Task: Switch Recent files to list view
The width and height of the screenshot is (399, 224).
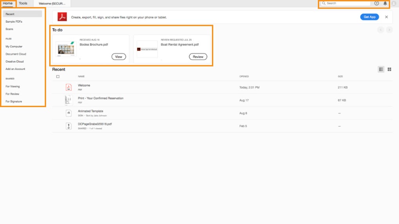Action: [381, 69]
